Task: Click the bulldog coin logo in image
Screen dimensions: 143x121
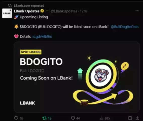Action: pyautogui.click(x=101, y=75)
